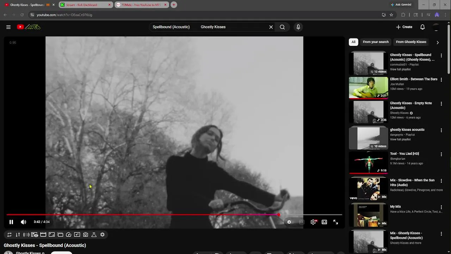Search with voice microphone button

298,27
